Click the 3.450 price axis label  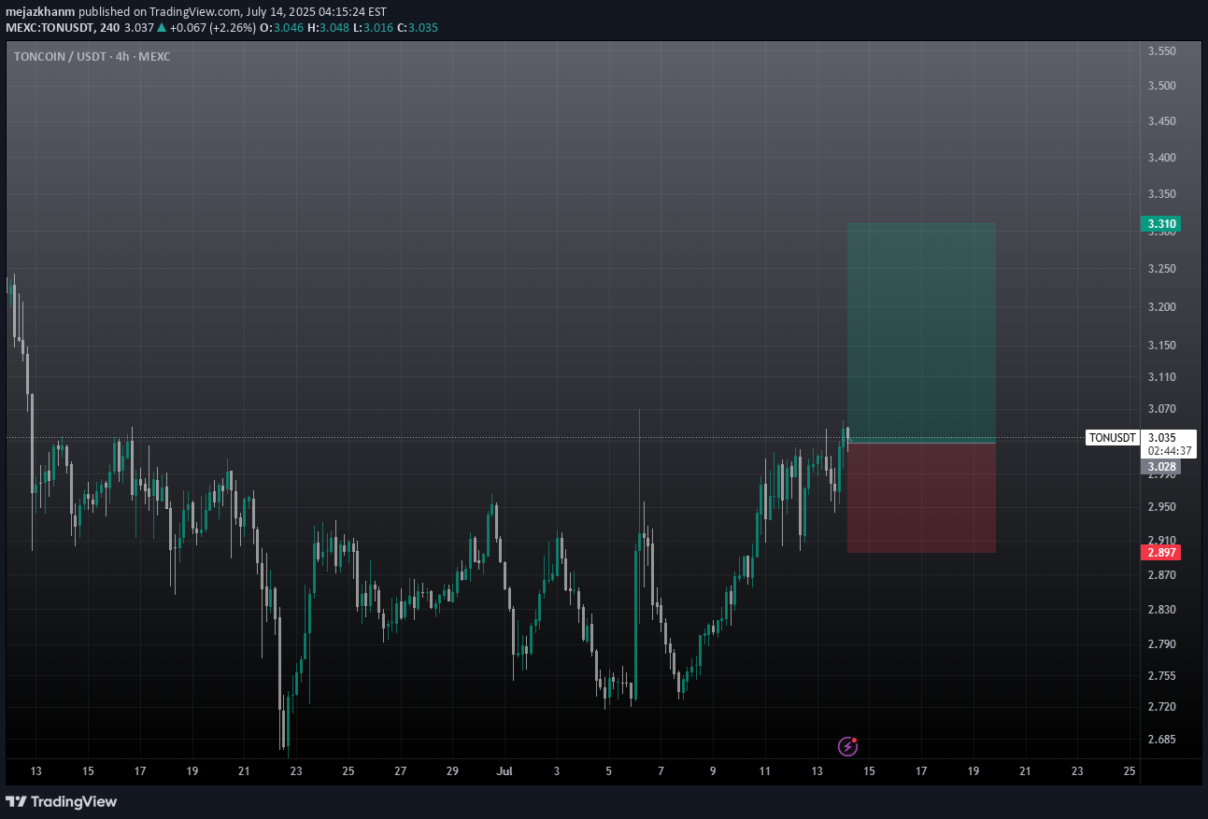tap(1161, 121)
